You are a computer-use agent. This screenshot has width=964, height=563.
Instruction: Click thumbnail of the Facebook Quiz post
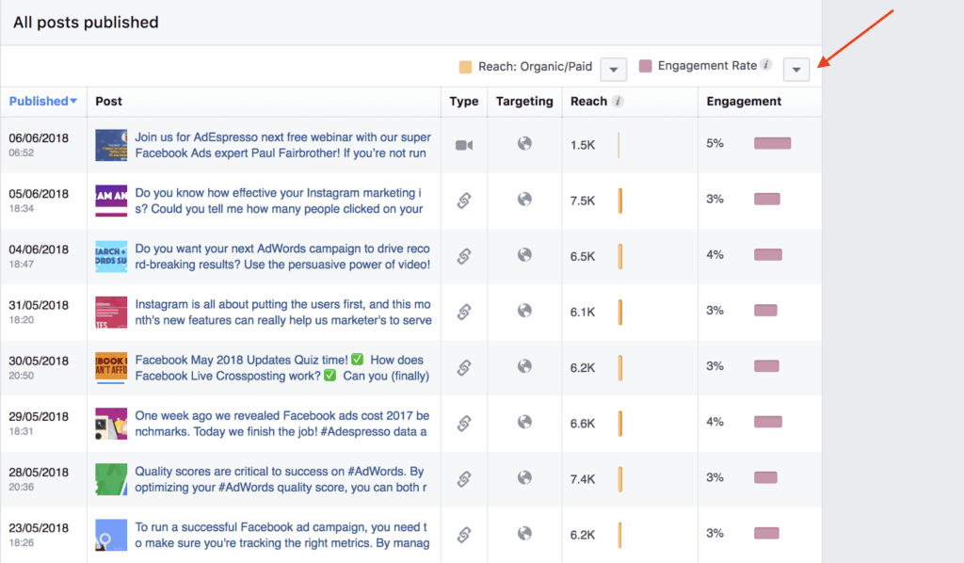[x=111, y=367]
